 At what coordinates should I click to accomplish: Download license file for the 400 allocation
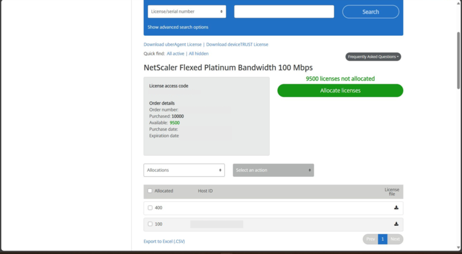coord(396,208)
